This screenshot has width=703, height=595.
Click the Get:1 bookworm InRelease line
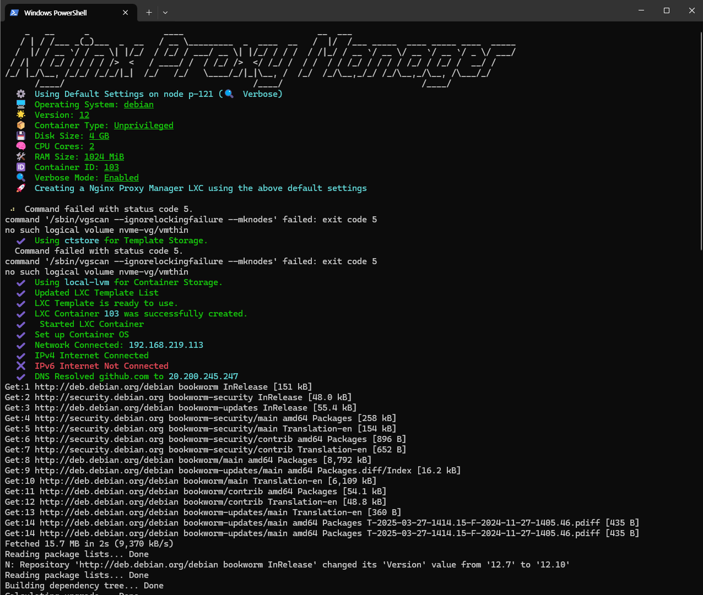pos(159,387)
